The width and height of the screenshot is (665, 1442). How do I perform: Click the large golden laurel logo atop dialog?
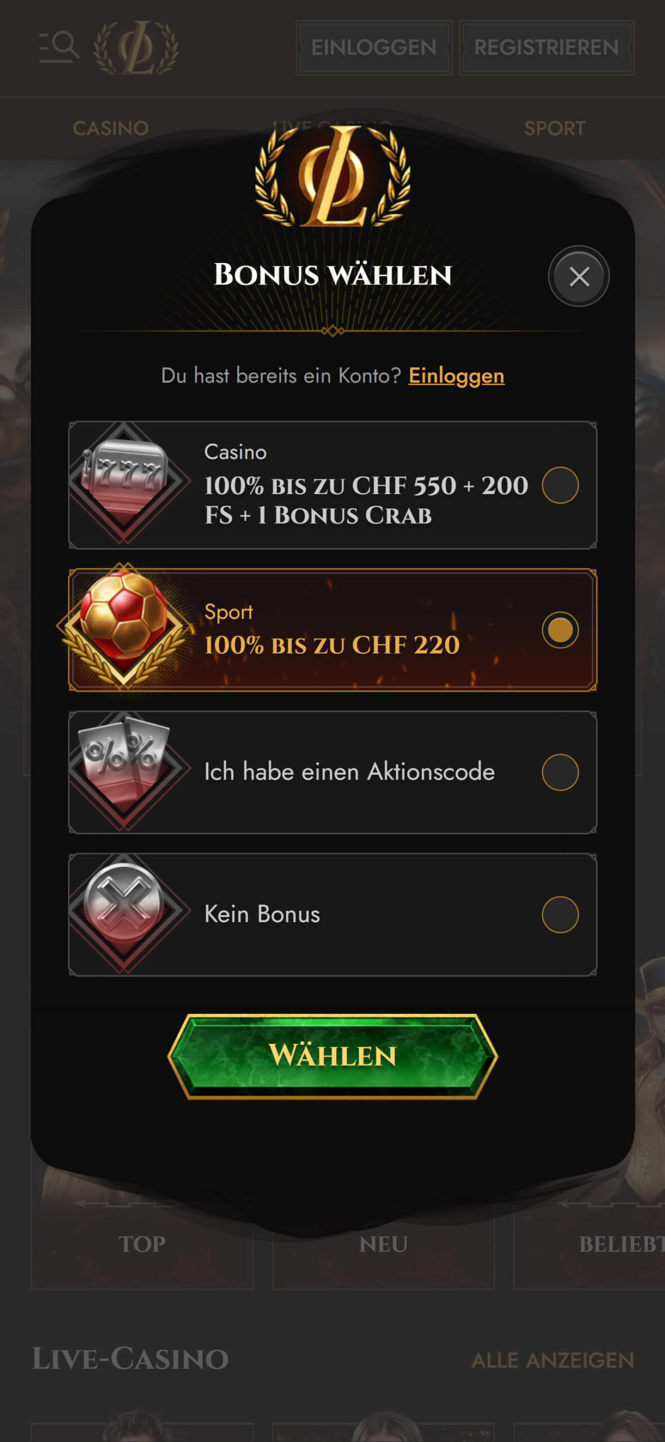(x=333, y=176)
